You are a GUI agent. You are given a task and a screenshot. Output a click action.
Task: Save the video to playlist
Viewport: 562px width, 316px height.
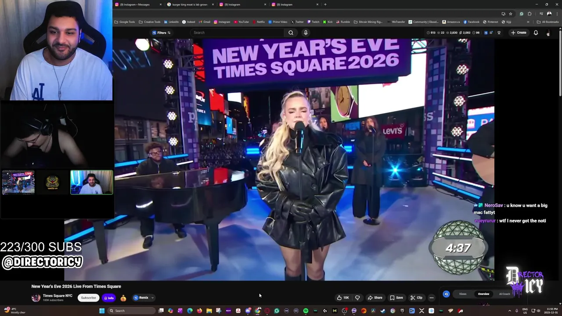pos(396,298)
